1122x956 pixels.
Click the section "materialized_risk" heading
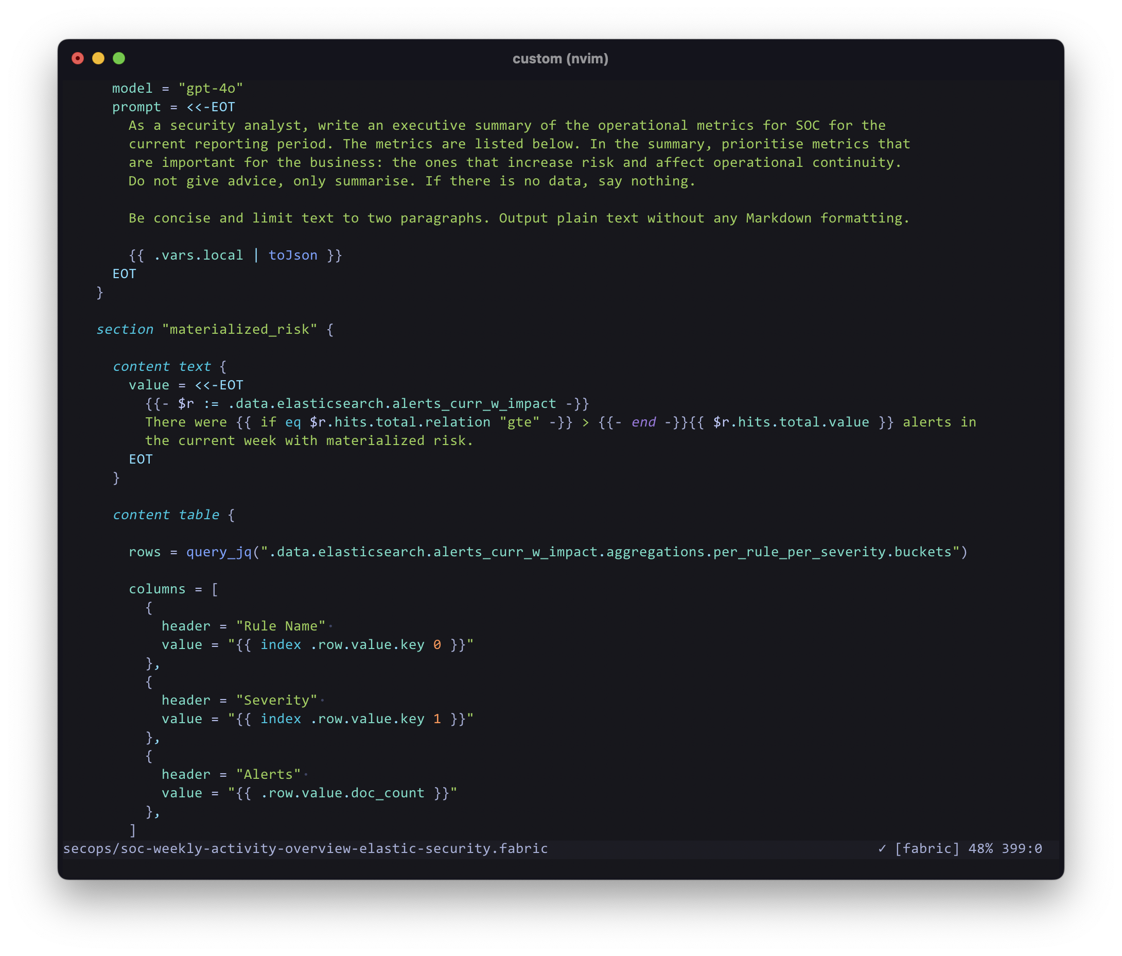click(x=214, y=329)
